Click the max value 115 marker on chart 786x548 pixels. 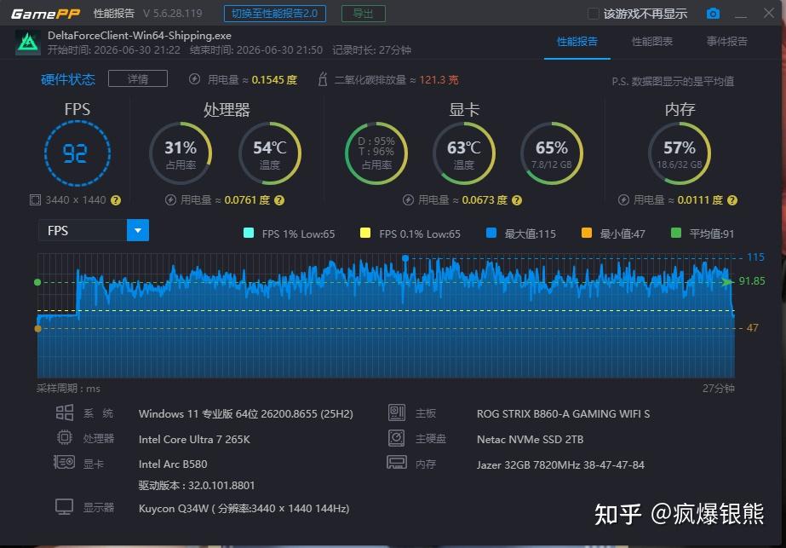click(x=405, y=258)
